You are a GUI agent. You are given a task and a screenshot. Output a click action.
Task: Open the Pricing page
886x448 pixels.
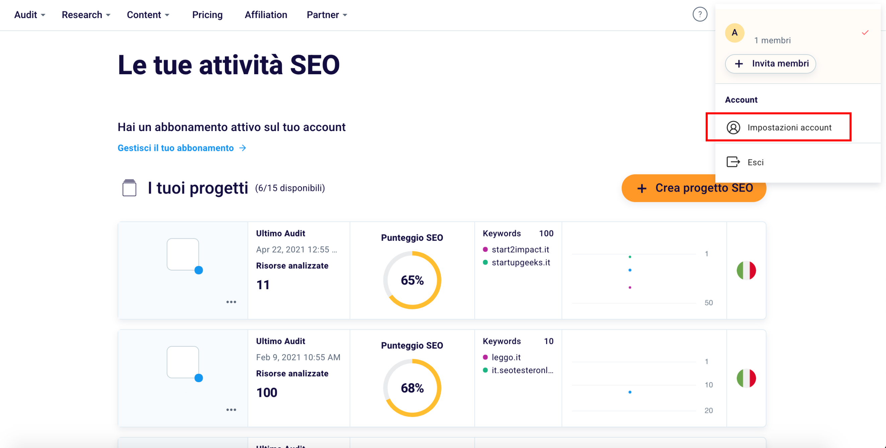pyautogui.click(x=207, y=15)
